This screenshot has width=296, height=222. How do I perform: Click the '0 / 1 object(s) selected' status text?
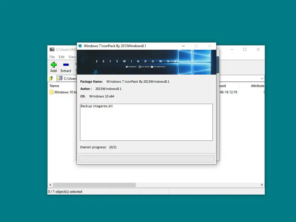click(65, 192)
